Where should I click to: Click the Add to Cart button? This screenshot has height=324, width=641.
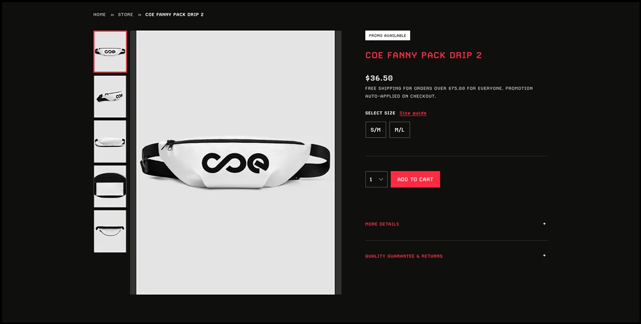pos(416,180)
